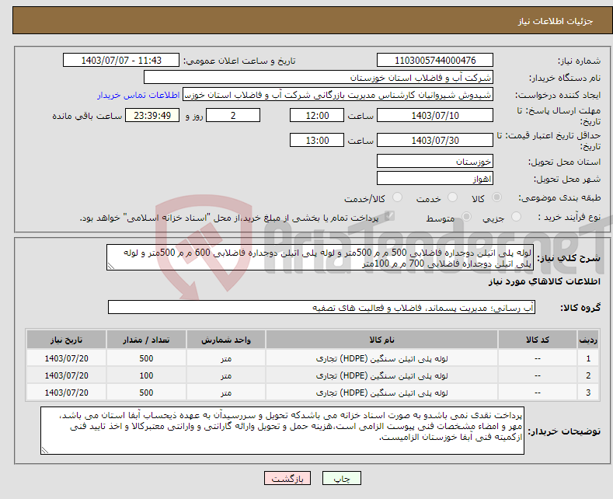Click the remaining time countdown 23:39:49
This screenshot has width=613, height=499.
pos(152,115)
